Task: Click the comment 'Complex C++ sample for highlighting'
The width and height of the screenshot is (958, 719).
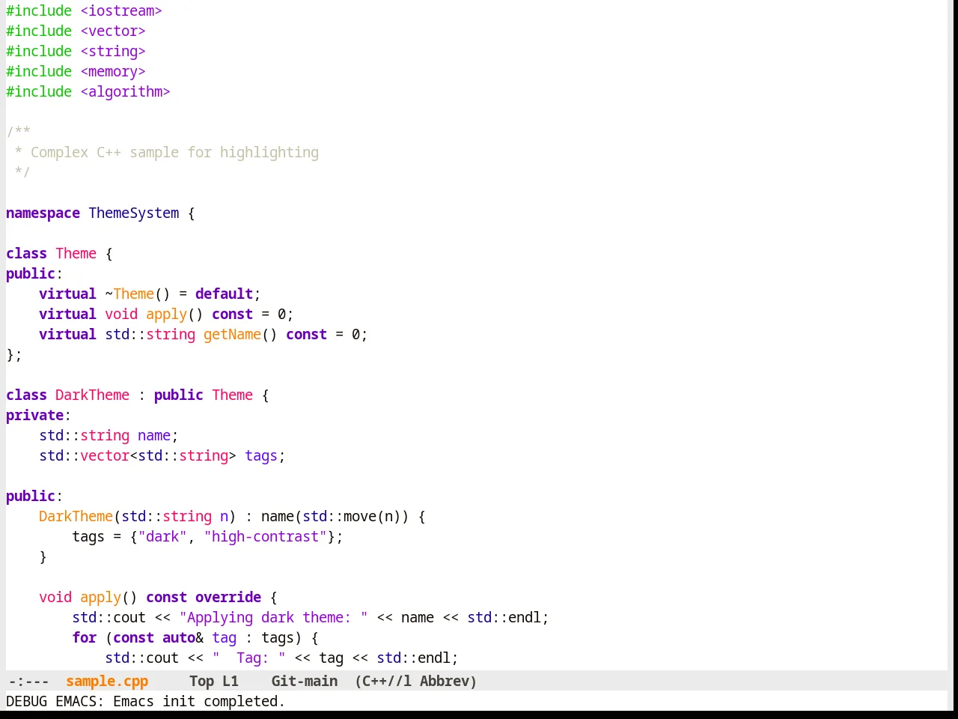Action: 174,152
